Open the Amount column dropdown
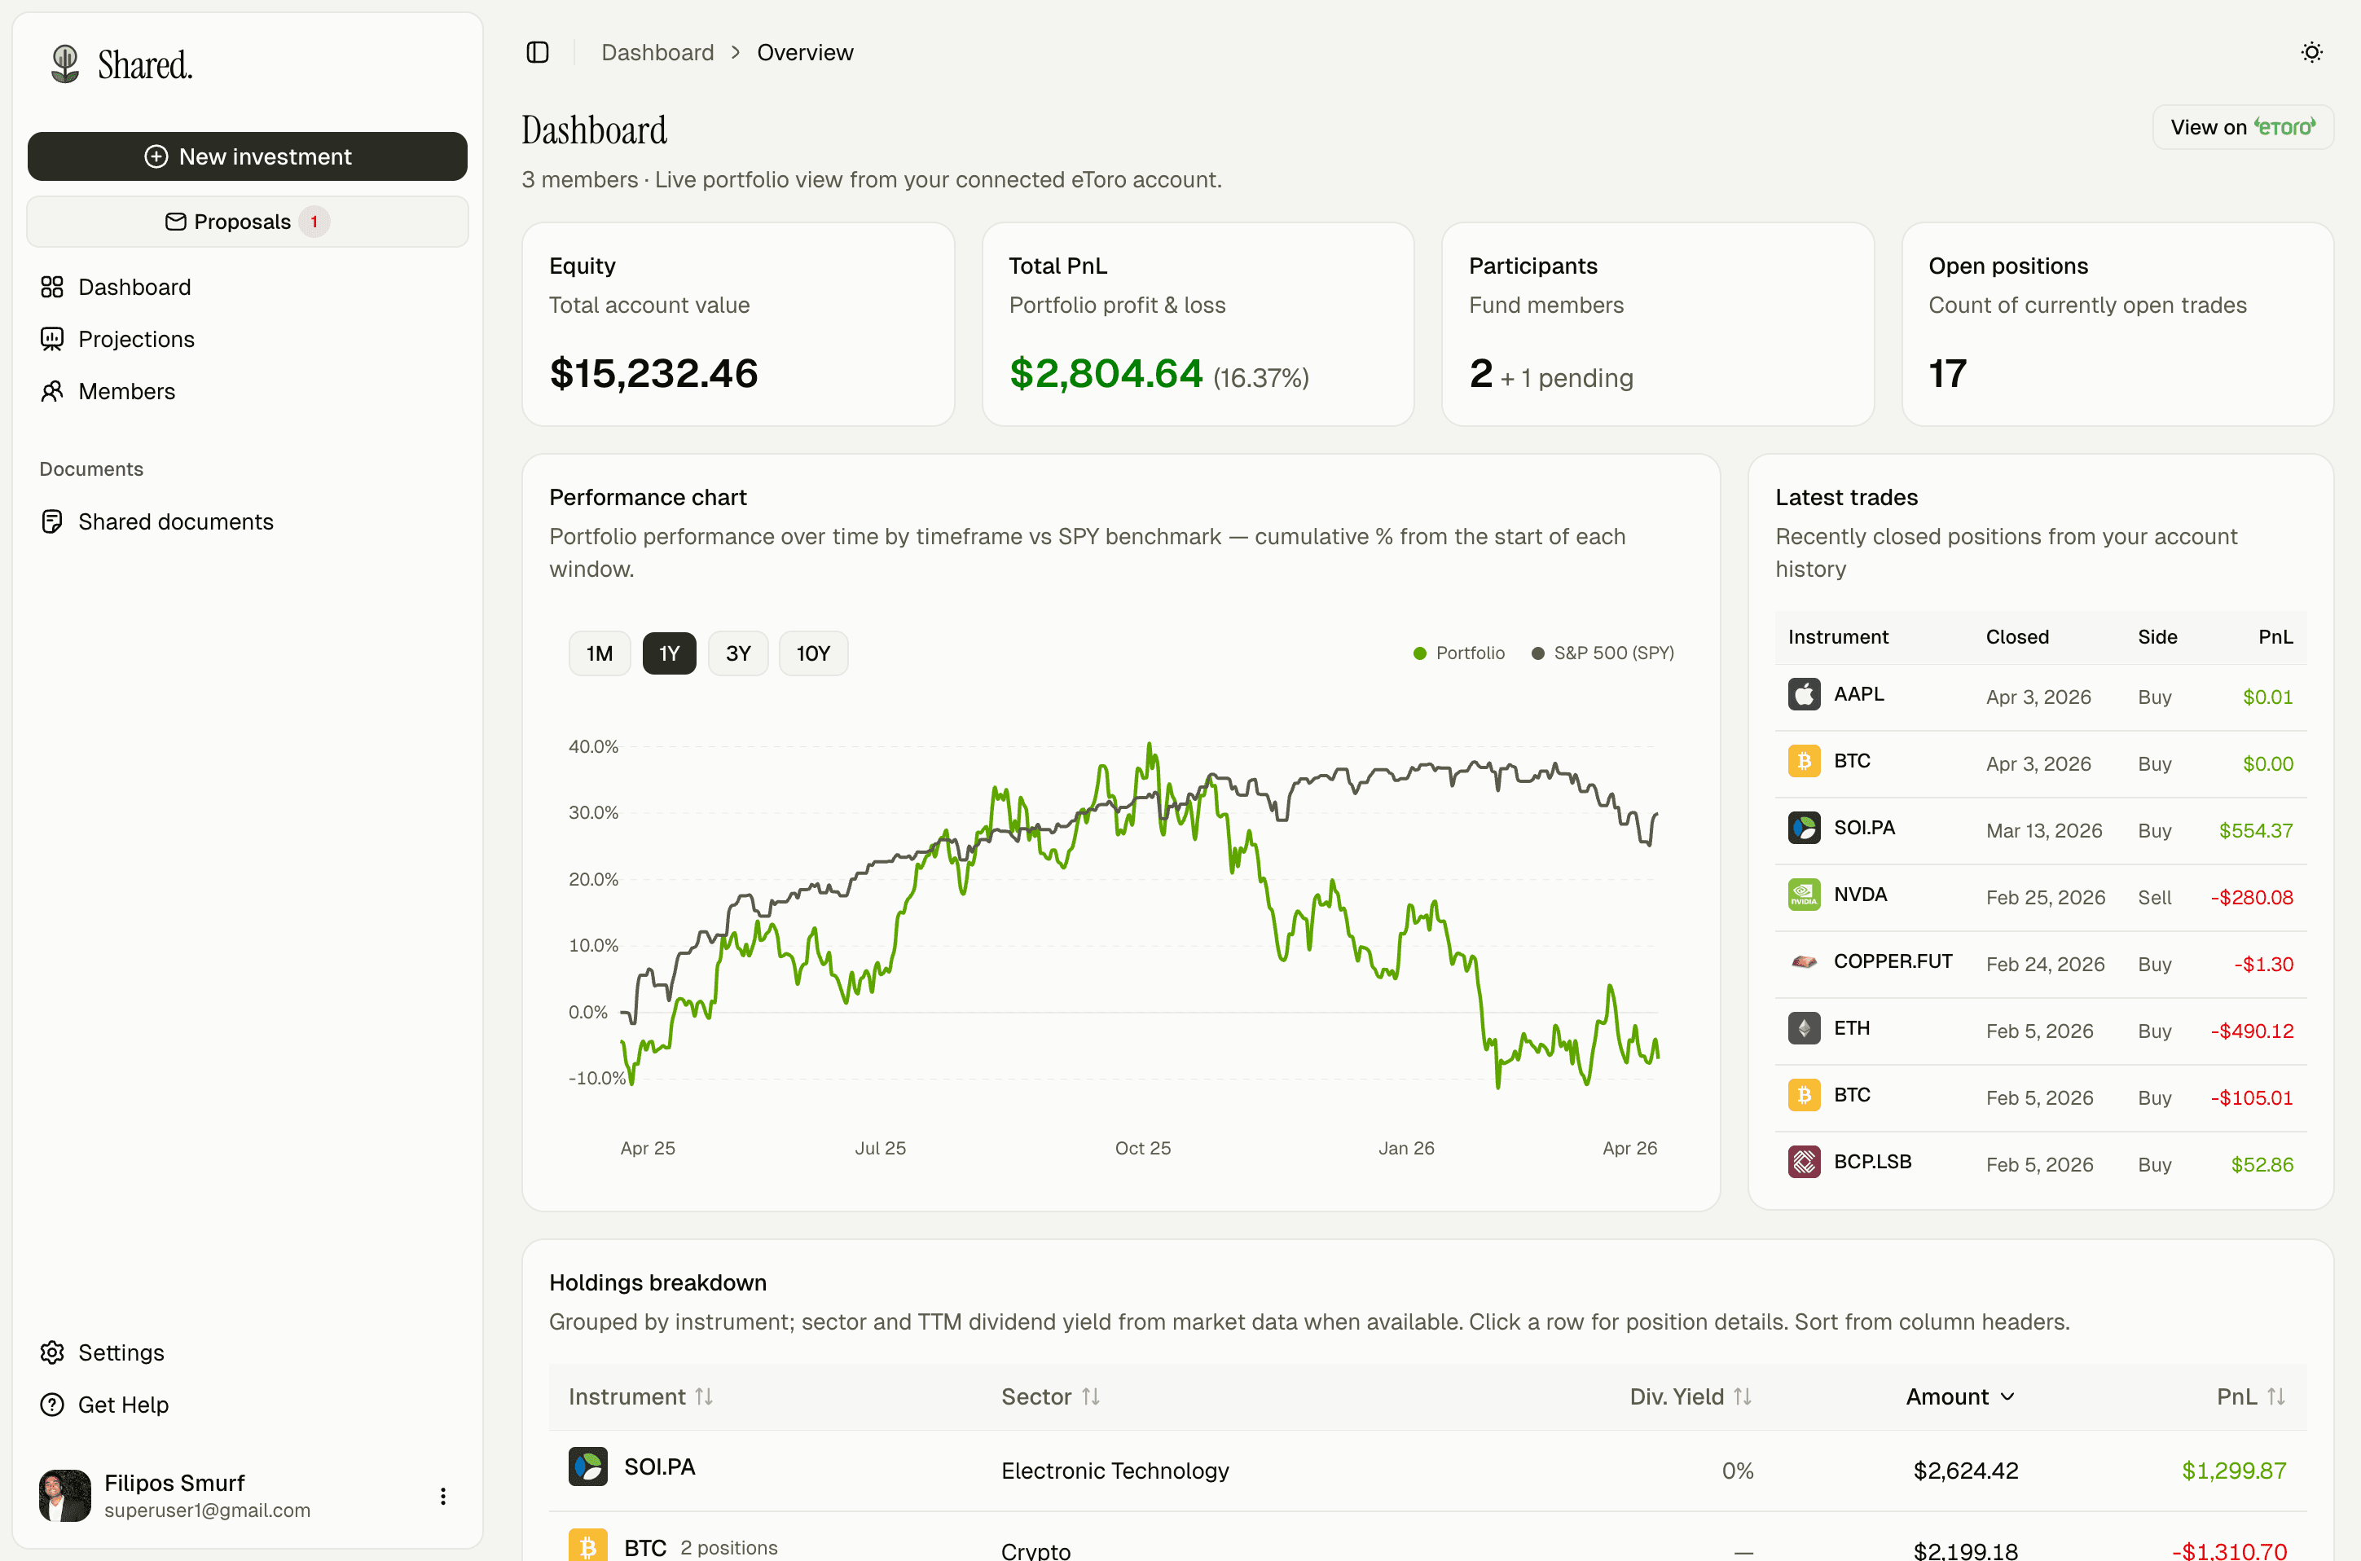This screenshot has height=1561, width=2361. click(1958, 1396)
